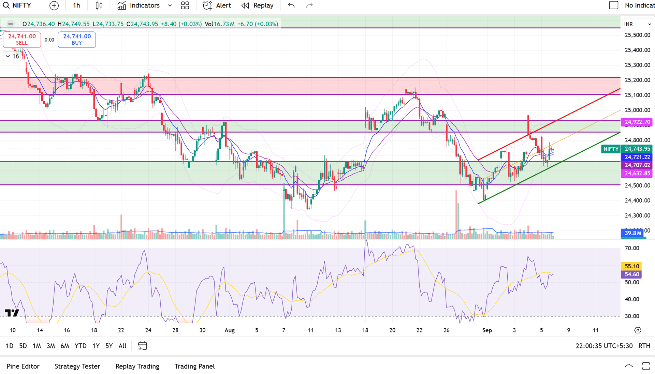Click the compare or add symbol plus icon
The height and width of the screenshot is (374, 655).
[54, 5]
